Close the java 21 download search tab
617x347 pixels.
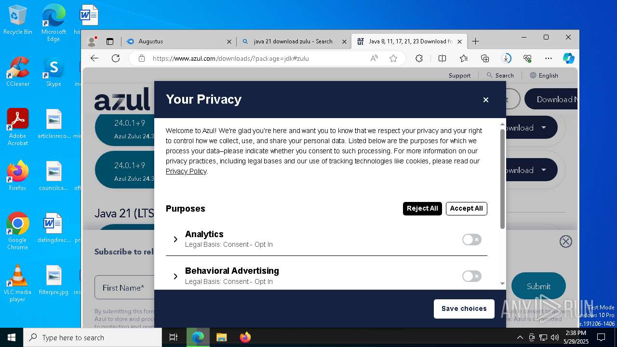[x=344, y=41]
